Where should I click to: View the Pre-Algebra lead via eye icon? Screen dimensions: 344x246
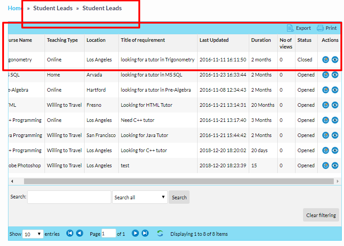[x=335, y=90]
